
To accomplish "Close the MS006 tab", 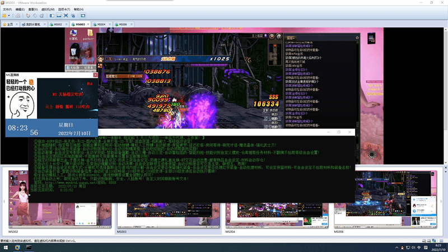I will 132,24.
